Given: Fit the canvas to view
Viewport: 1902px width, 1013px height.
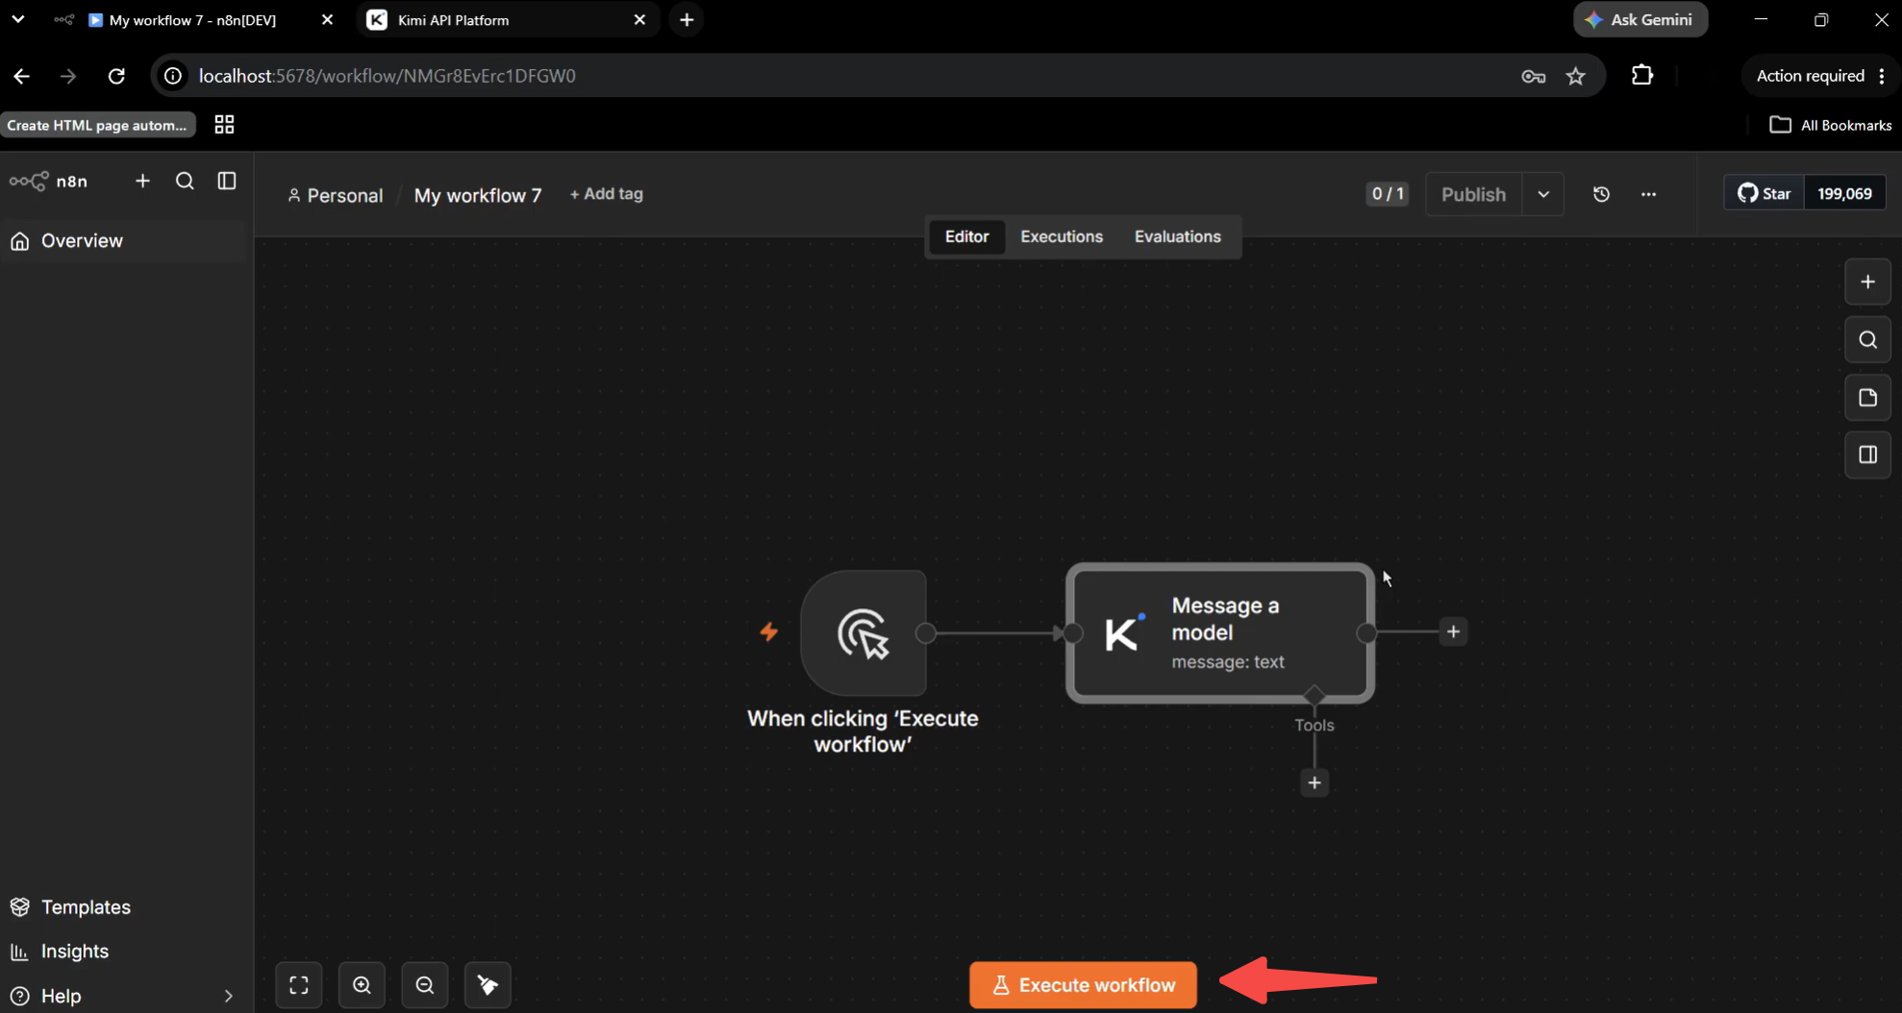Looking at the screenshot, I should tap(299, 985).
